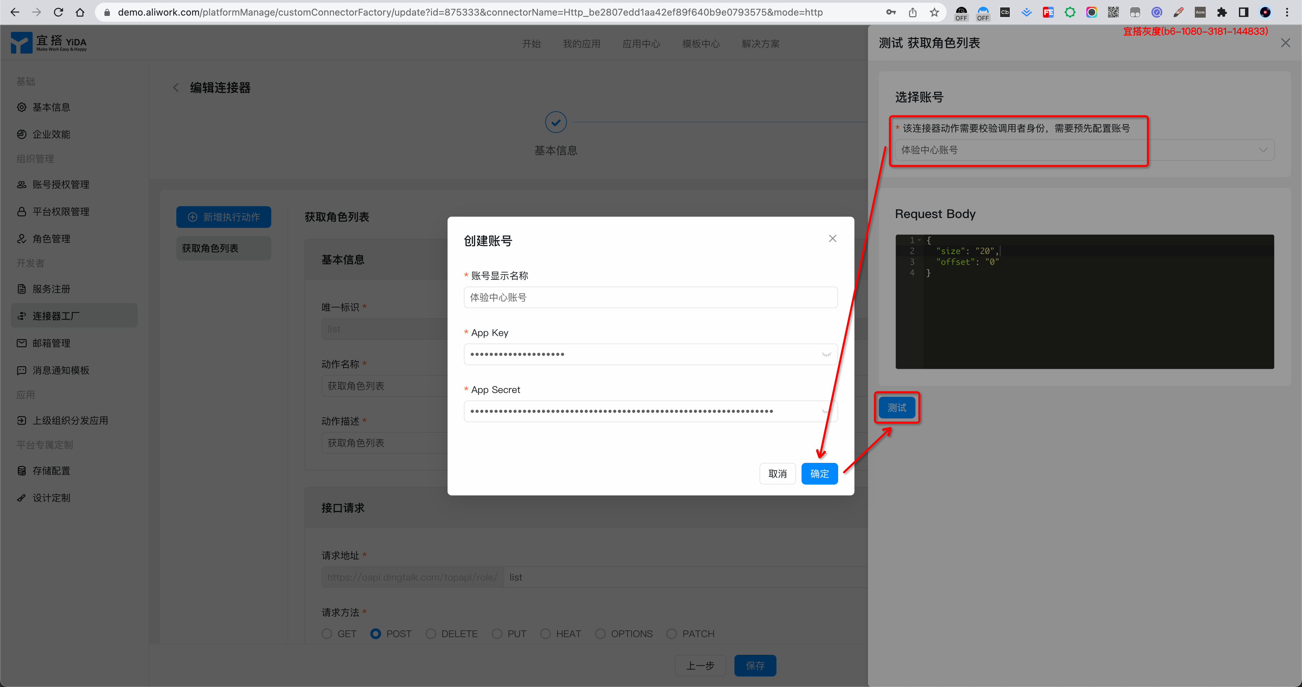Viewport: 1302px width, 687px height.
Task: Select 连接器工厂 in the sidebar
Action: tap(74, 315)
